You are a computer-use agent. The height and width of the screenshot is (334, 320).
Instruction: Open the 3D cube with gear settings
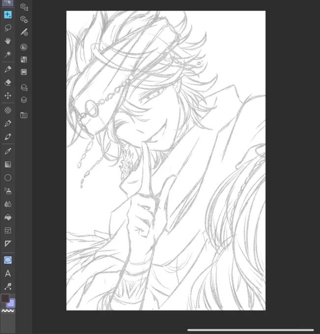pos(24,20)
